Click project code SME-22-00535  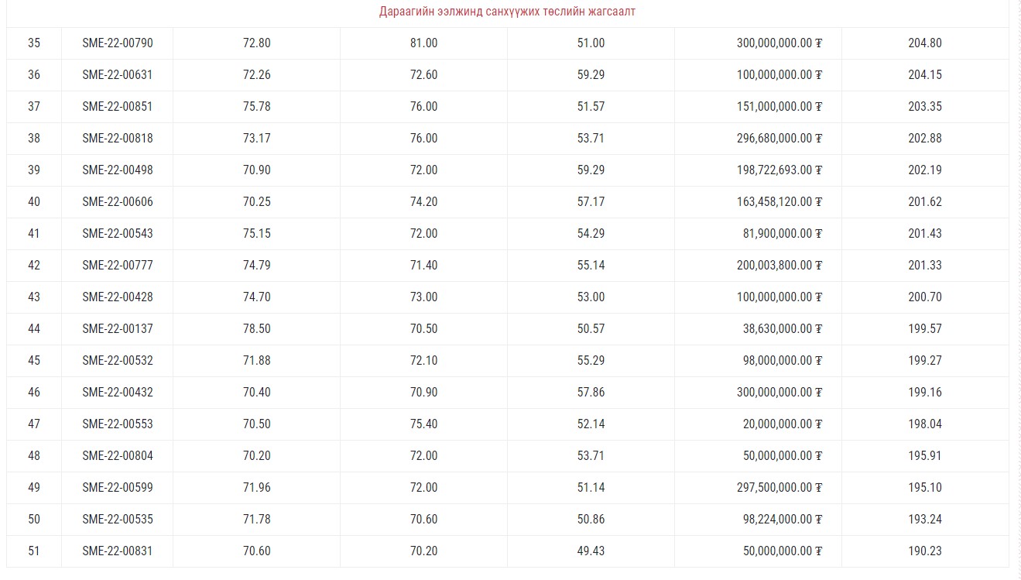click(x=118, y=520)
